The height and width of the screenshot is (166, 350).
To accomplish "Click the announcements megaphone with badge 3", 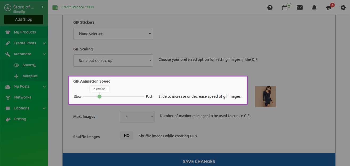I will [x=328, y=8].
